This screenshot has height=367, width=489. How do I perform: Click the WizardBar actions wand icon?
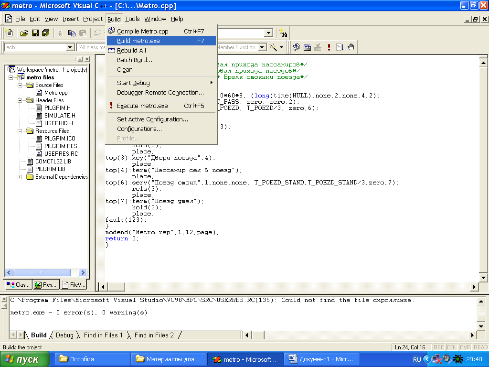[273, 47]
